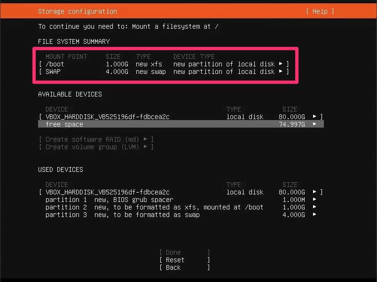Viewport: 377px width, 282px height.
Task: Click the 4.000G size of SWAP
Action: click(117, 72)
